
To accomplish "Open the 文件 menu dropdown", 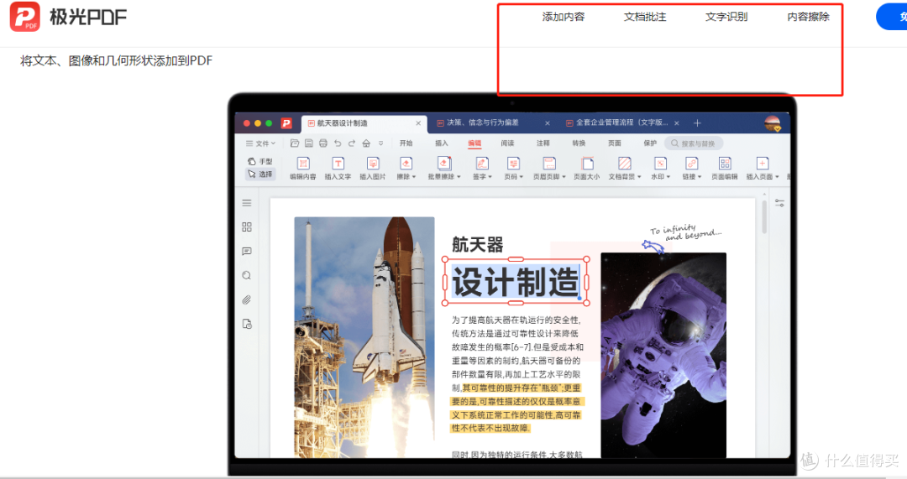I will pyautogui.click(x=260, y=143).
